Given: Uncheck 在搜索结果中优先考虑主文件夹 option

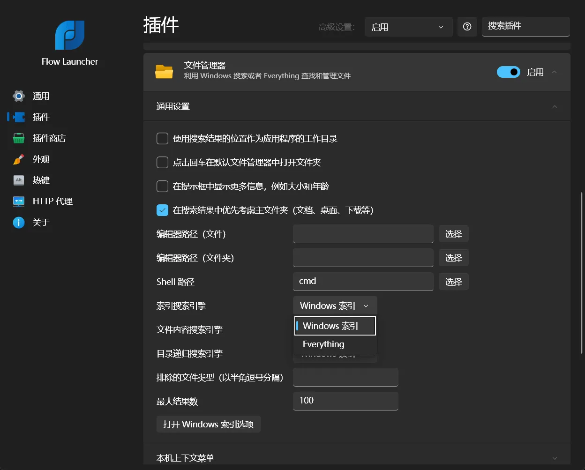Looking at the screenshot, I should point(162,210).
